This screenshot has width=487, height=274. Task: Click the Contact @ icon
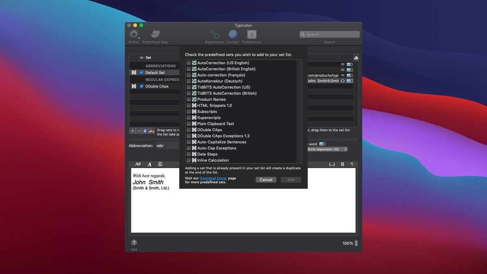pyautogui.click(x=233, y=35)
